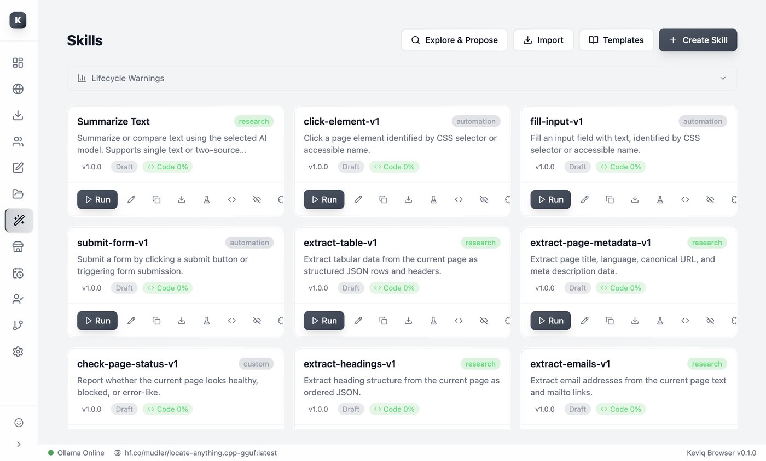Open the dashboard grid icon in sidebar
Image resolution: width=766 pixels, height=461 pixels.
[x=18, y=63]
